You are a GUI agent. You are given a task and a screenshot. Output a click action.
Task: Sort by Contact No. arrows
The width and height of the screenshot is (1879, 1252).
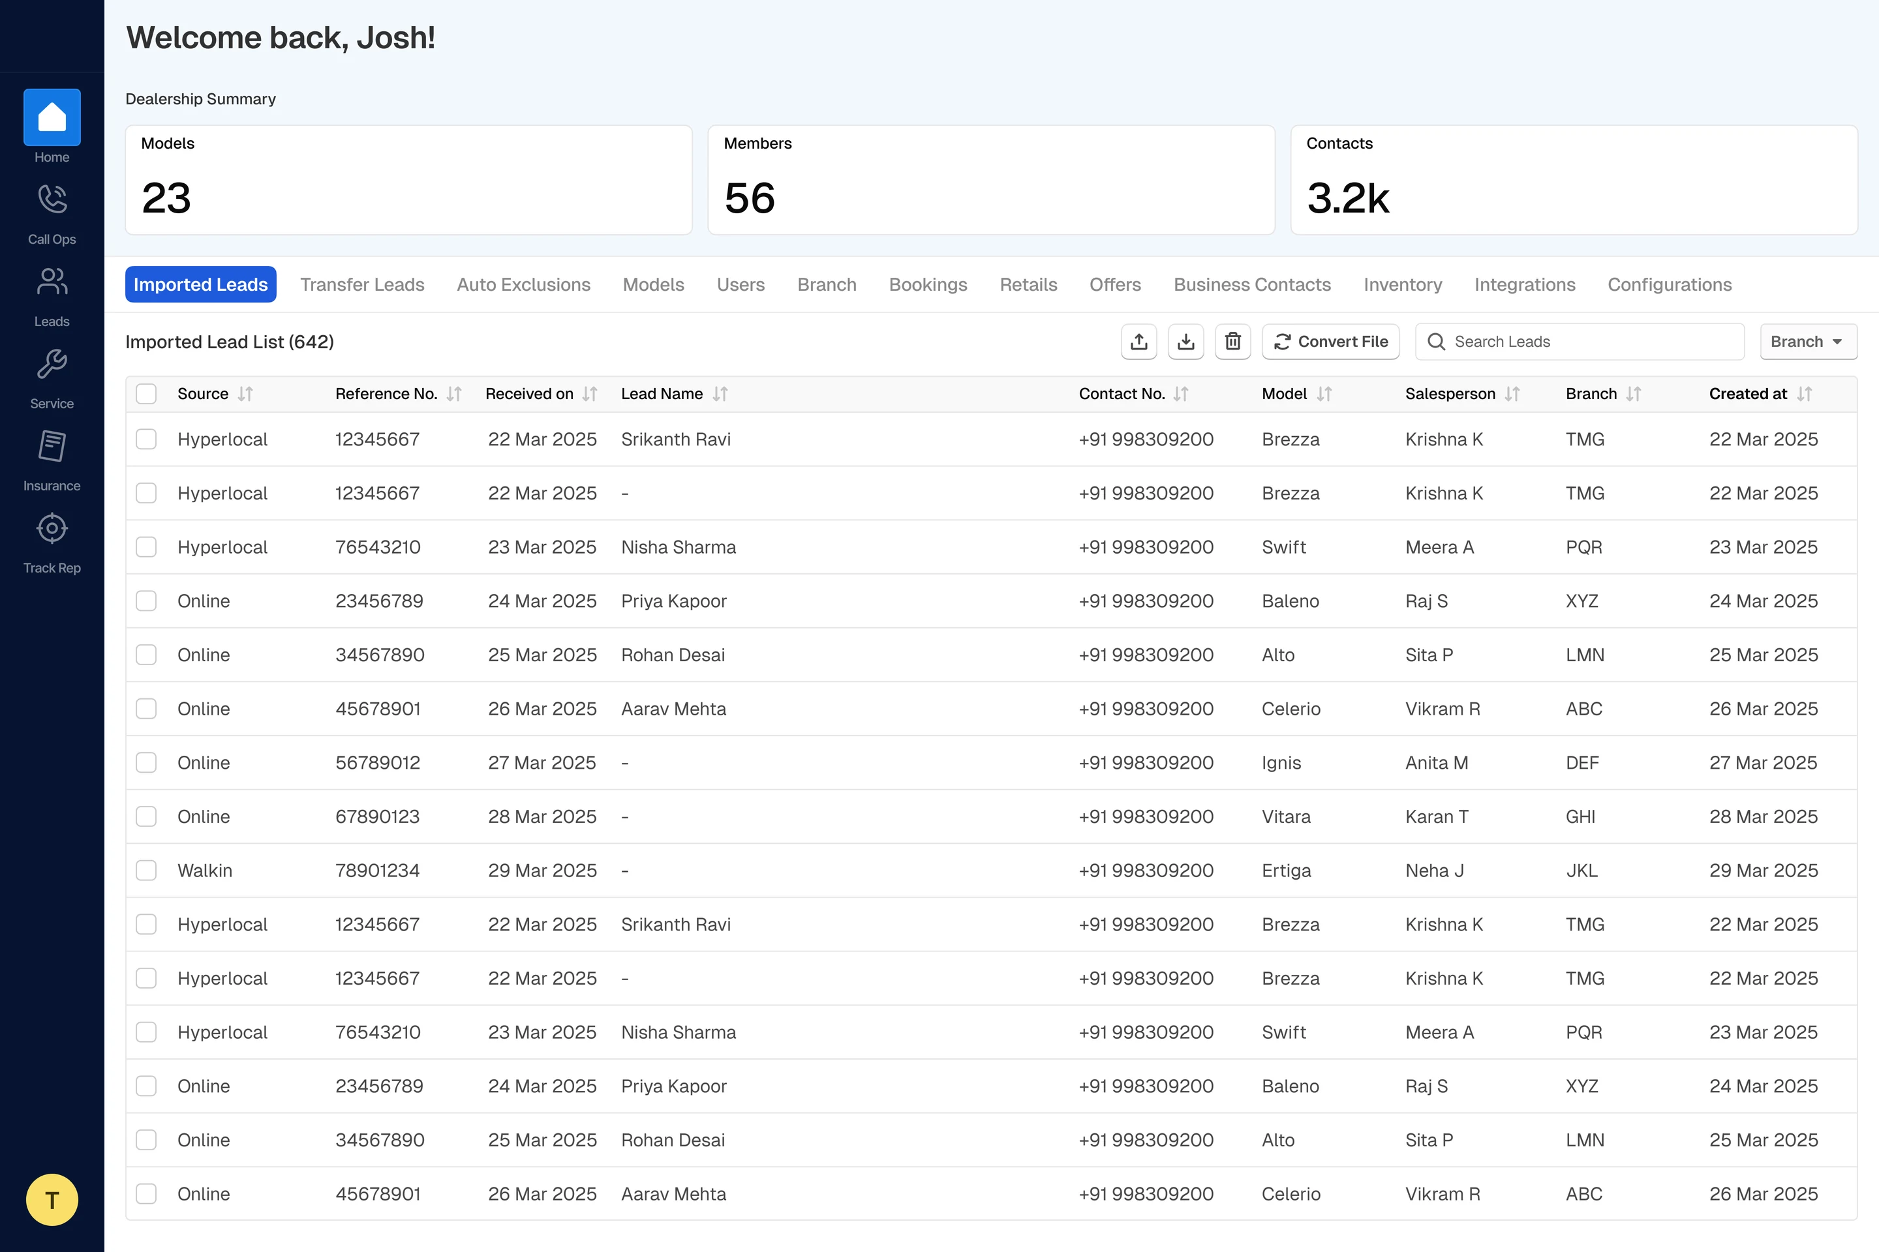click(1181, 394)
